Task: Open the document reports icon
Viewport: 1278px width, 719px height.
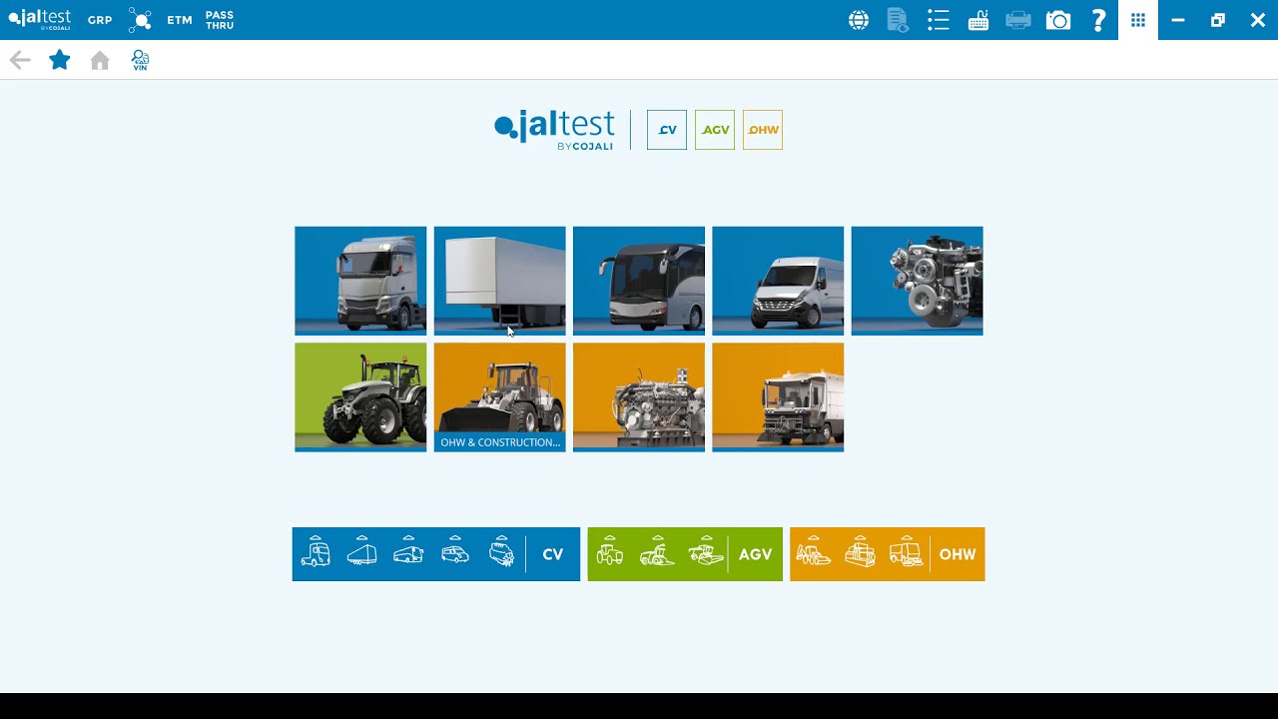Action: (x=898, y=20)
